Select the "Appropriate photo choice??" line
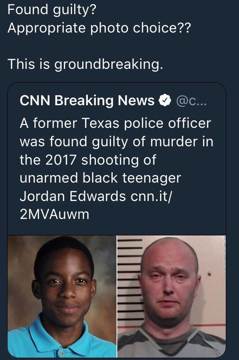 (x=99, y=28)
